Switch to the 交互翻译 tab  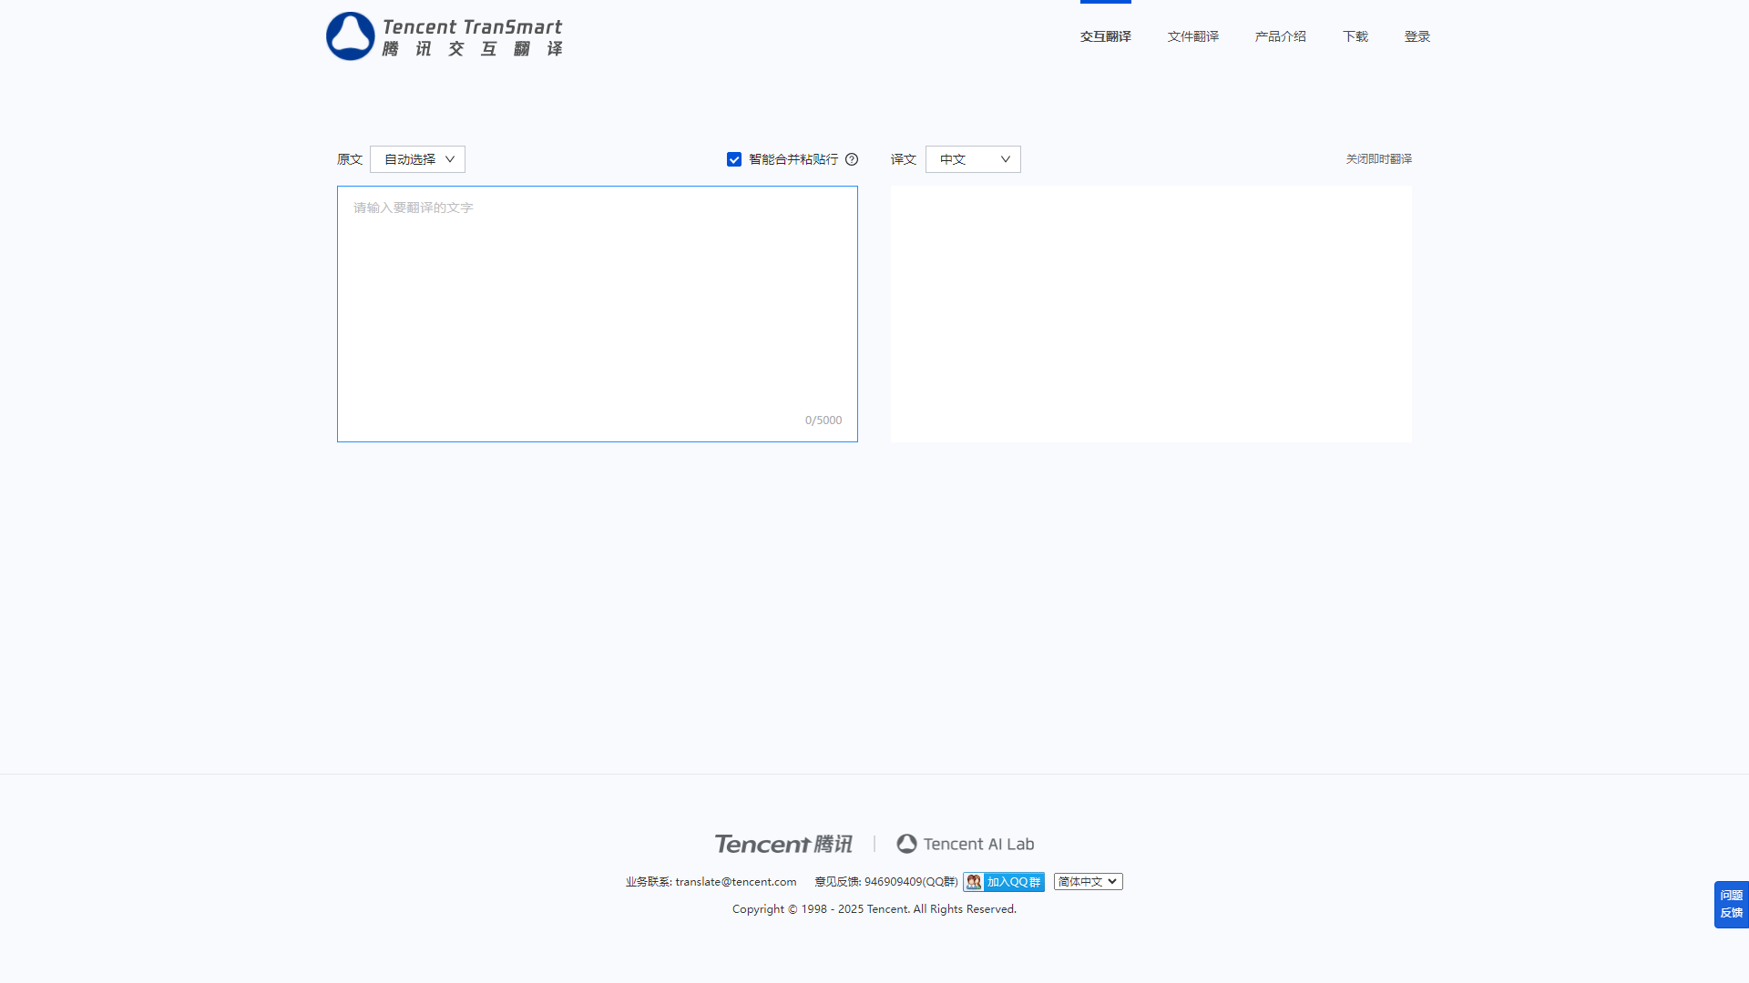1105,36
